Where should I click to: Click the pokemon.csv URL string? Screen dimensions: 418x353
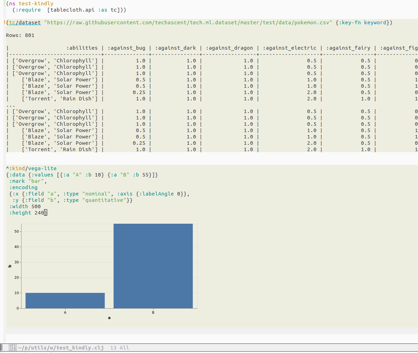tap(188, 23)
